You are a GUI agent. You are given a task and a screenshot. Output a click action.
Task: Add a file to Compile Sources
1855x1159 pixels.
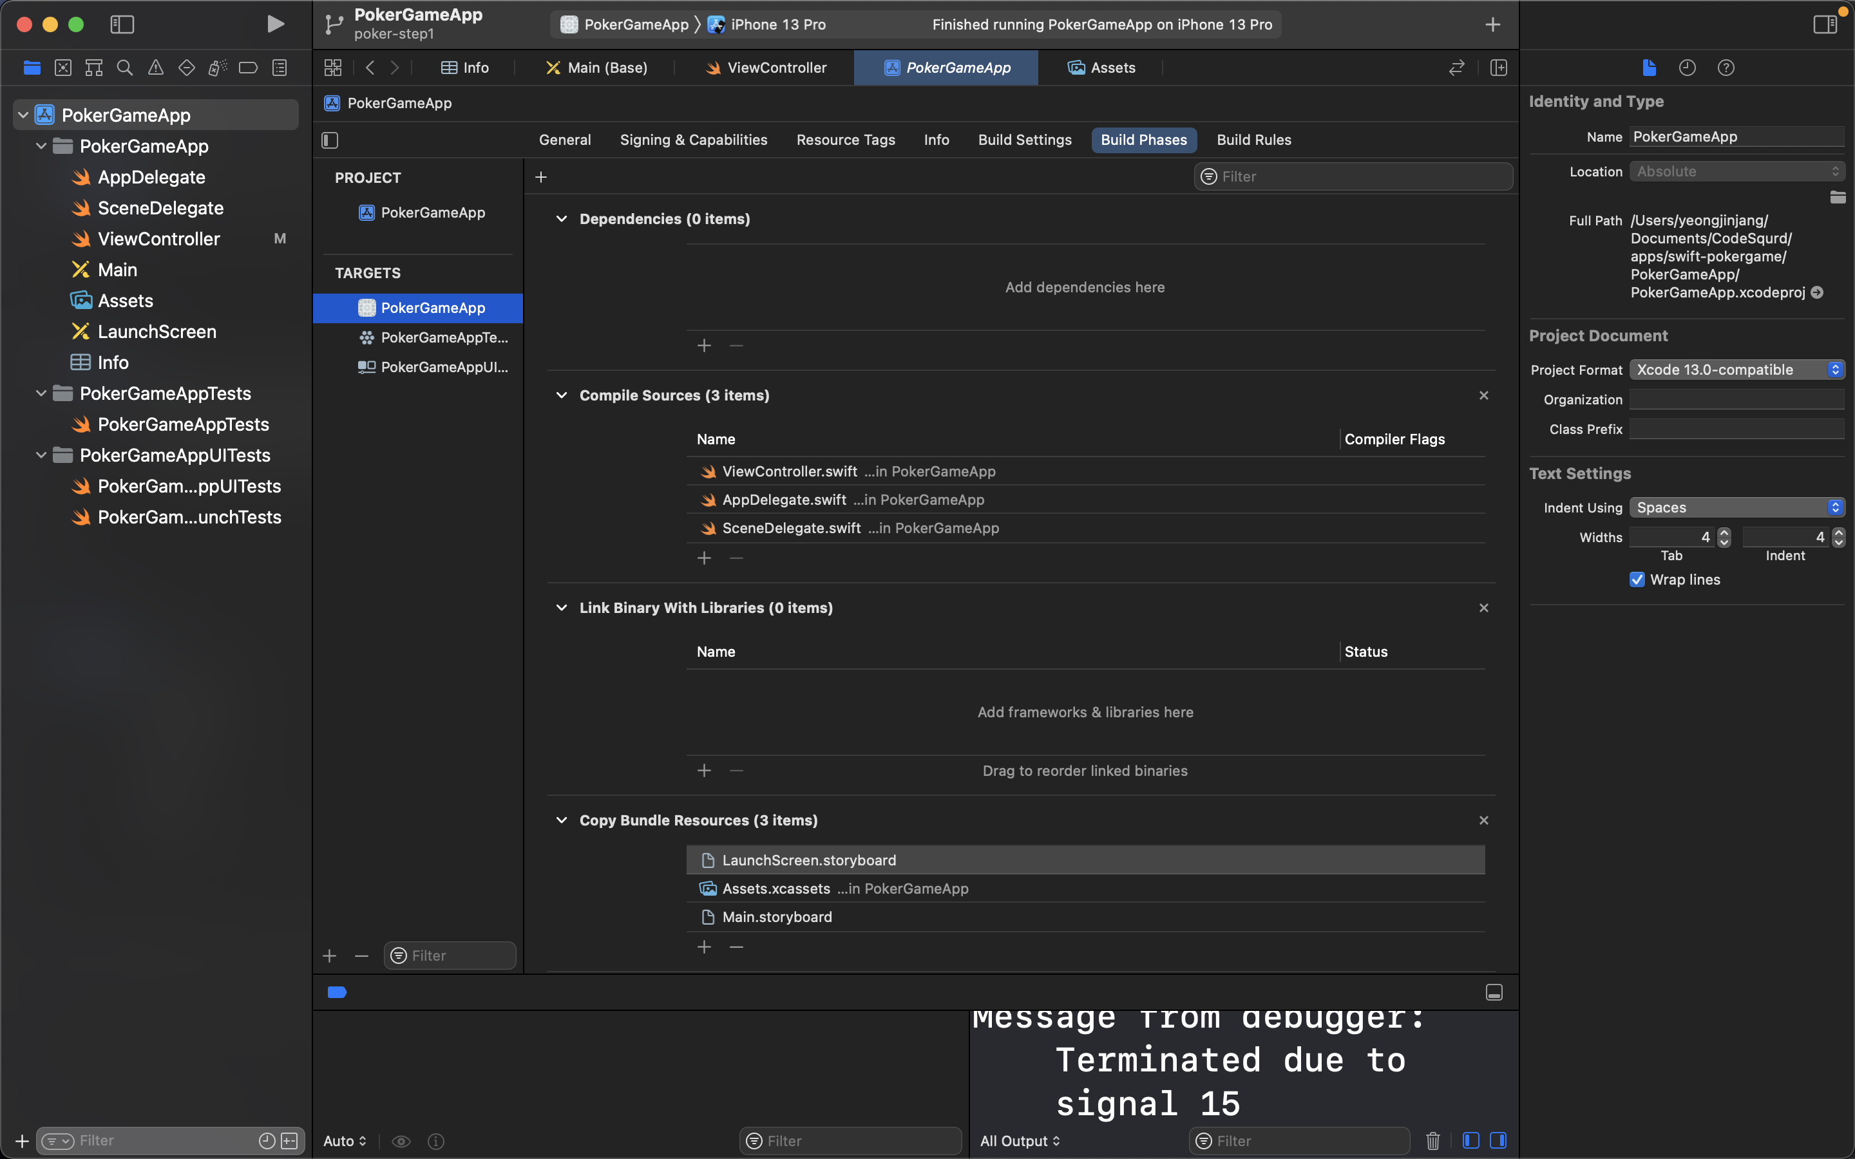point(705,558)
